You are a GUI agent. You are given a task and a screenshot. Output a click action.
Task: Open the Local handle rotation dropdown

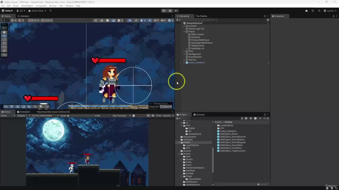tap(47, 20)
